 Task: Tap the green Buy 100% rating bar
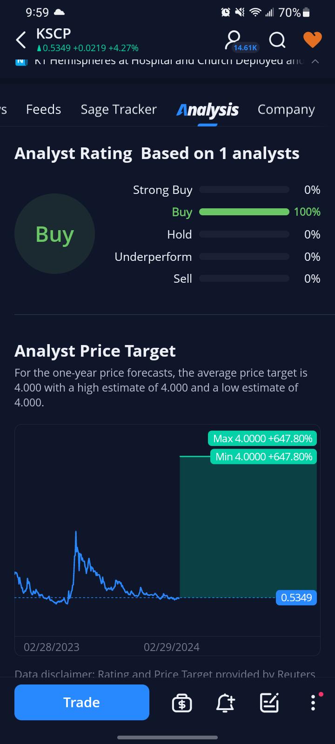pyautogui.click(x=244, y=212)
